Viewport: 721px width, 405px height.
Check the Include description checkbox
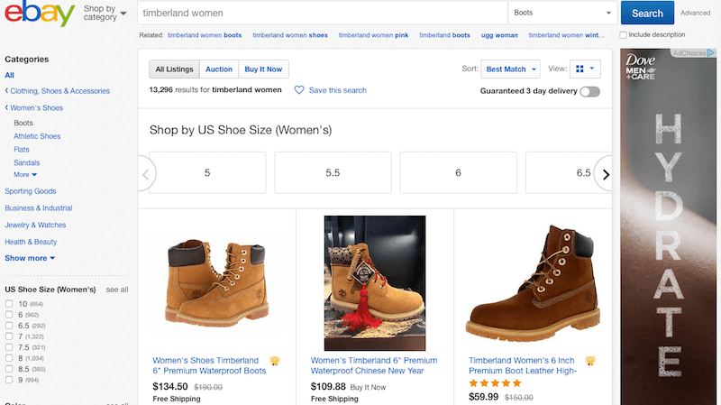pos(623,35)
